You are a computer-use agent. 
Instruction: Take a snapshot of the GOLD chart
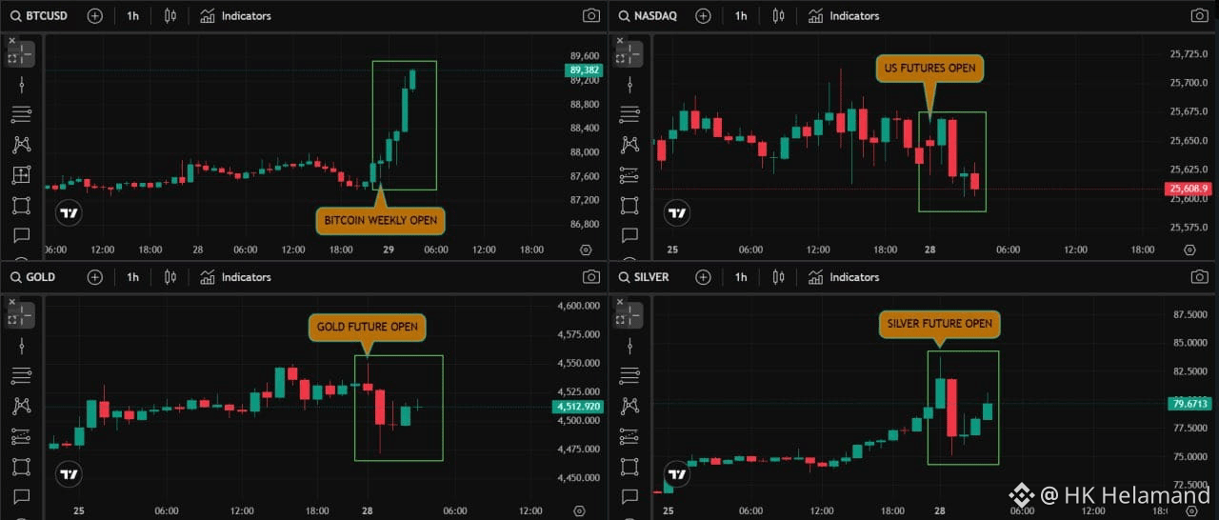[591, 277]
